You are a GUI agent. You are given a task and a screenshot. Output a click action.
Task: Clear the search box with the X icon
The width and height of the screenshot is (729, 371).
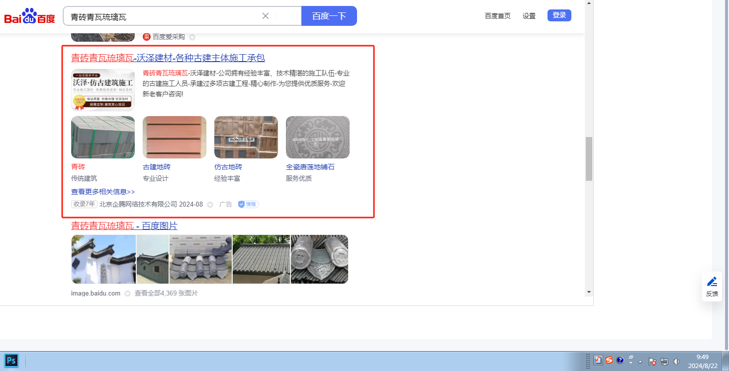[x=266, y=16]
